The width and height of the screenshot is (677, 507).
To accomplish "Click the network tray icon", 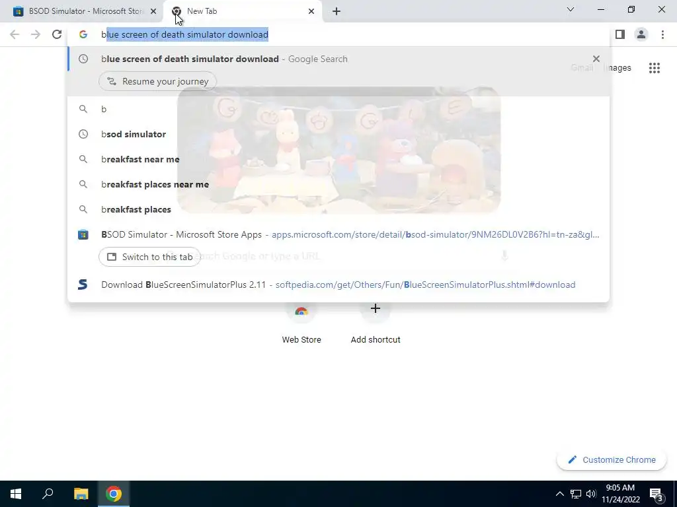I will click(576, 494).
